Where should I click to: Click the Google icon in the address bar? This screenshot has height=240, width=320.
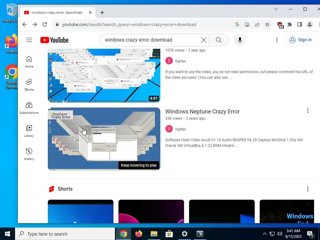pyautogui.click(x=237, y=24)
